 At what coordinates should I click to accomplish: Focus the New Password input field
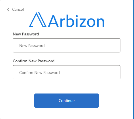[x=67, y=45]
